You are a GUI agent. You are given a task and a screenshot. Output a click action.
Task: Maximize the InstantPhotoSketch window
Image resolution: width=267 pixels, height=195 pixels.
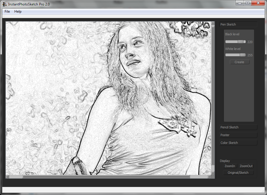(247, 3)
